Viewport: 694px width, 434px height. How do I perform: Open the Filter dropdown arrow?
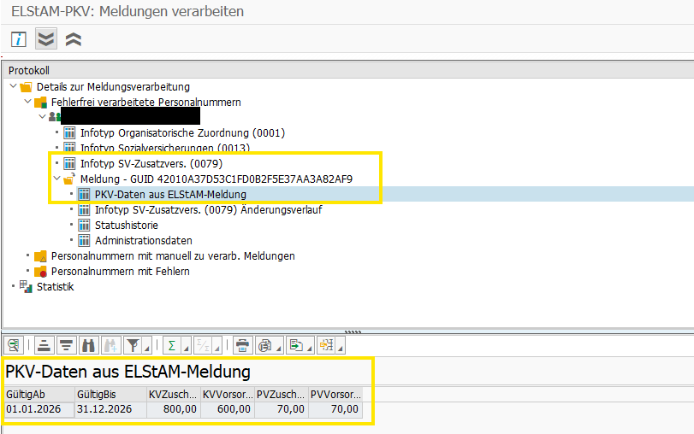pos(146,348)
